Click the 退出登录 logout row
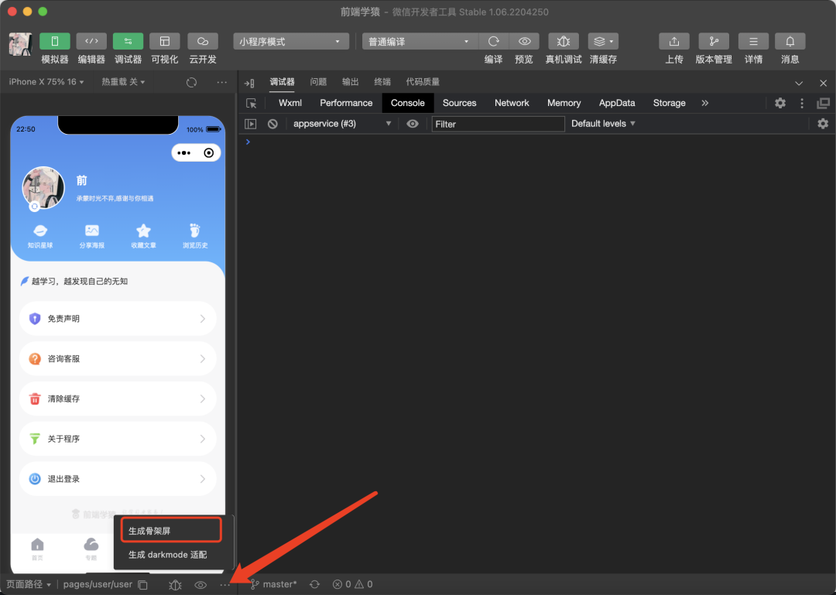The height and width of the screenshot is (595, 836). click(118, 479)
